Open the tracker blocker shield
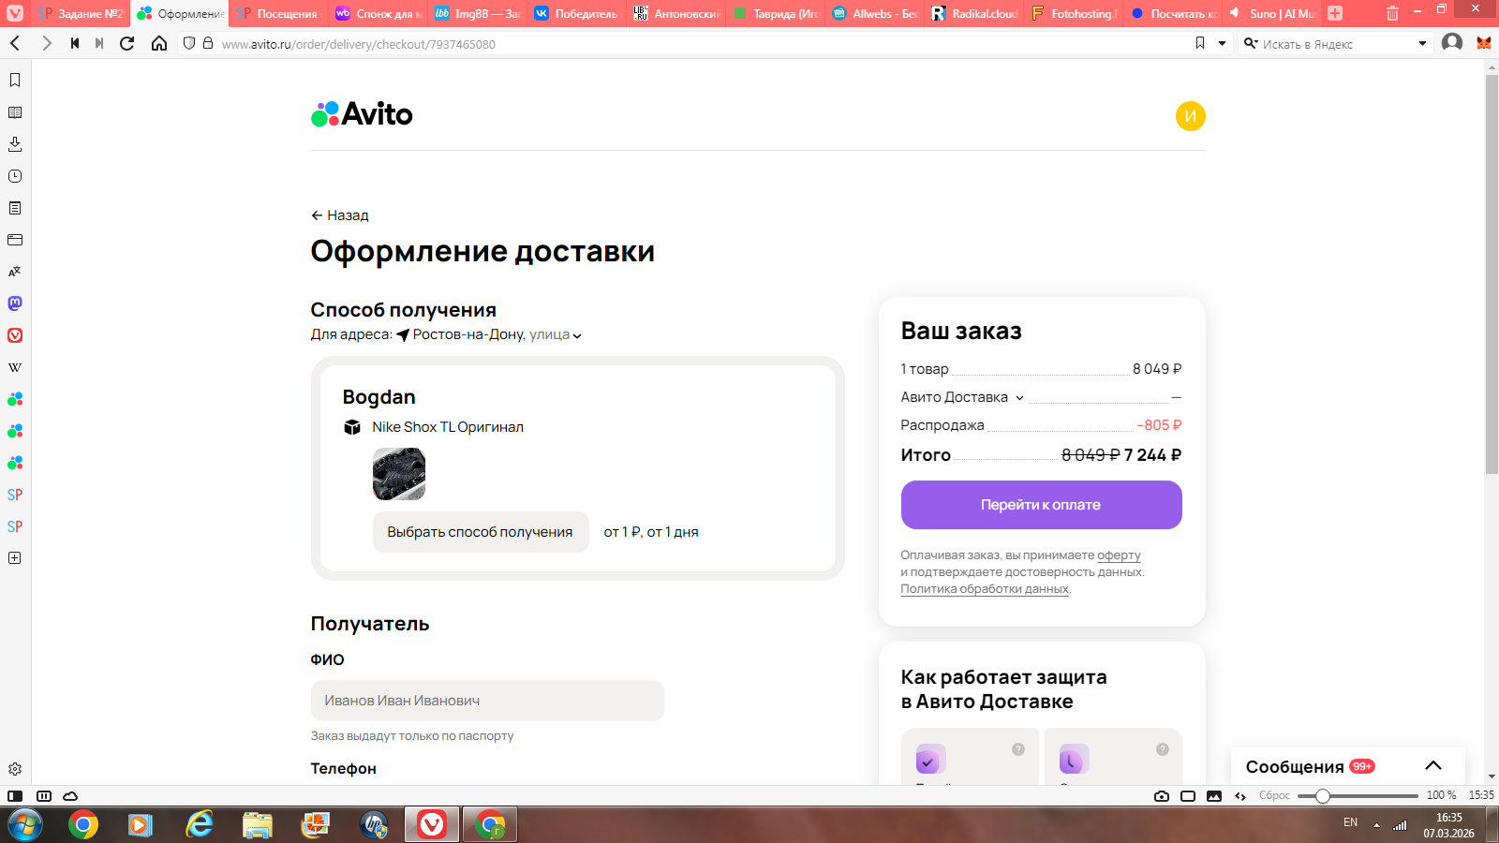1499x843 pixels. coord(189,43)
